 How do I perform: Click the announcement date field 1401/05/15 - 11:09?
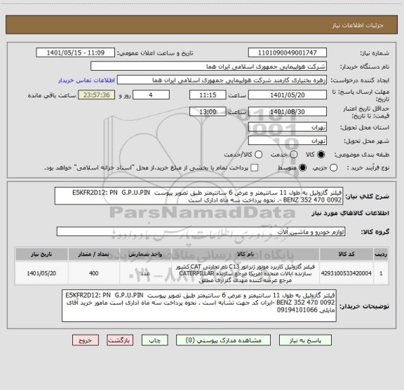click(x=76, y=53)
